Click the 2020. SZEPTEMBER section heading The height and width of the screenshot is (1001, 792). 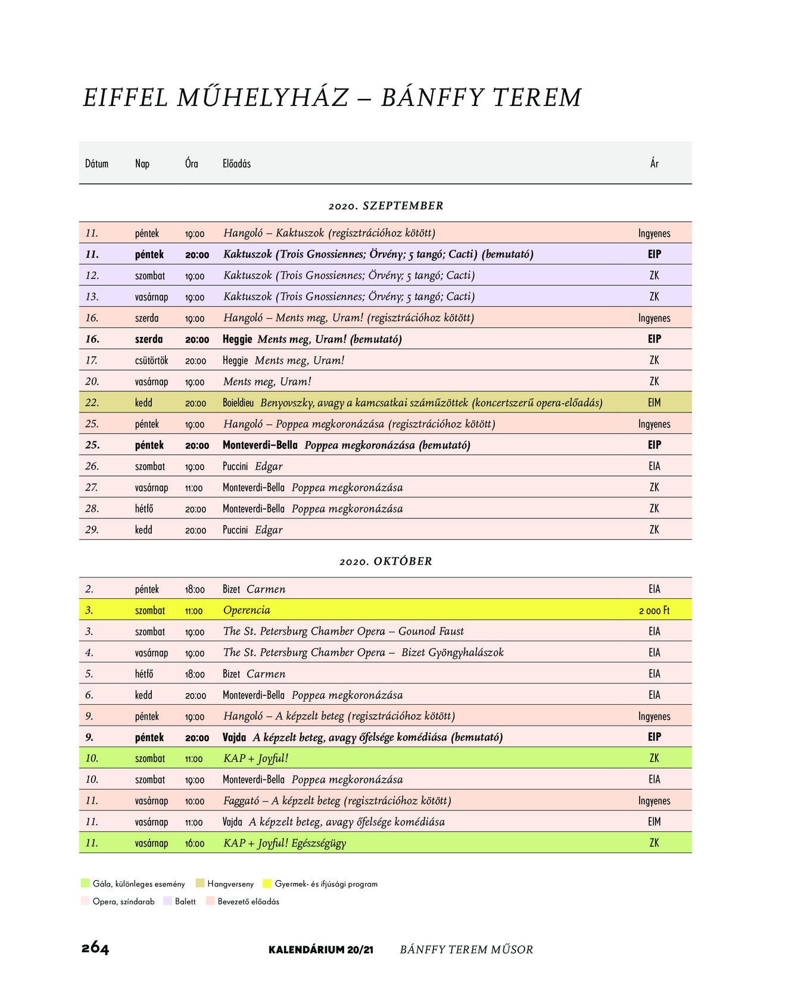point(386,206)
